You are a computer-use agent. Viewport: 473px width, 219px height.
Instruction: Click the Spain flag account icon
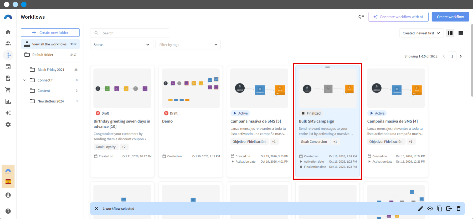click(x=8, y=182)
